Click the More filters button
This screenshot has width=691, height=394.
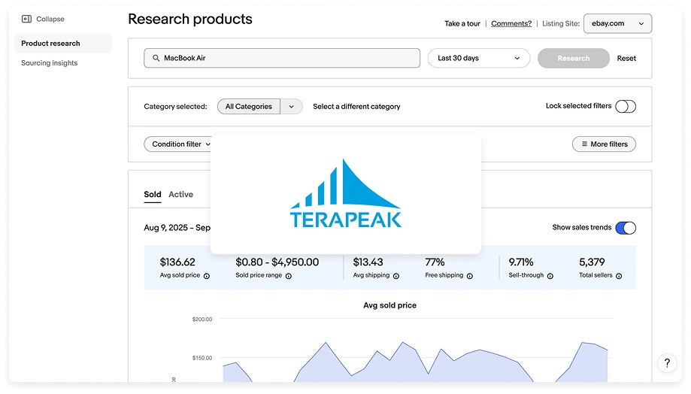pos(604,144)
